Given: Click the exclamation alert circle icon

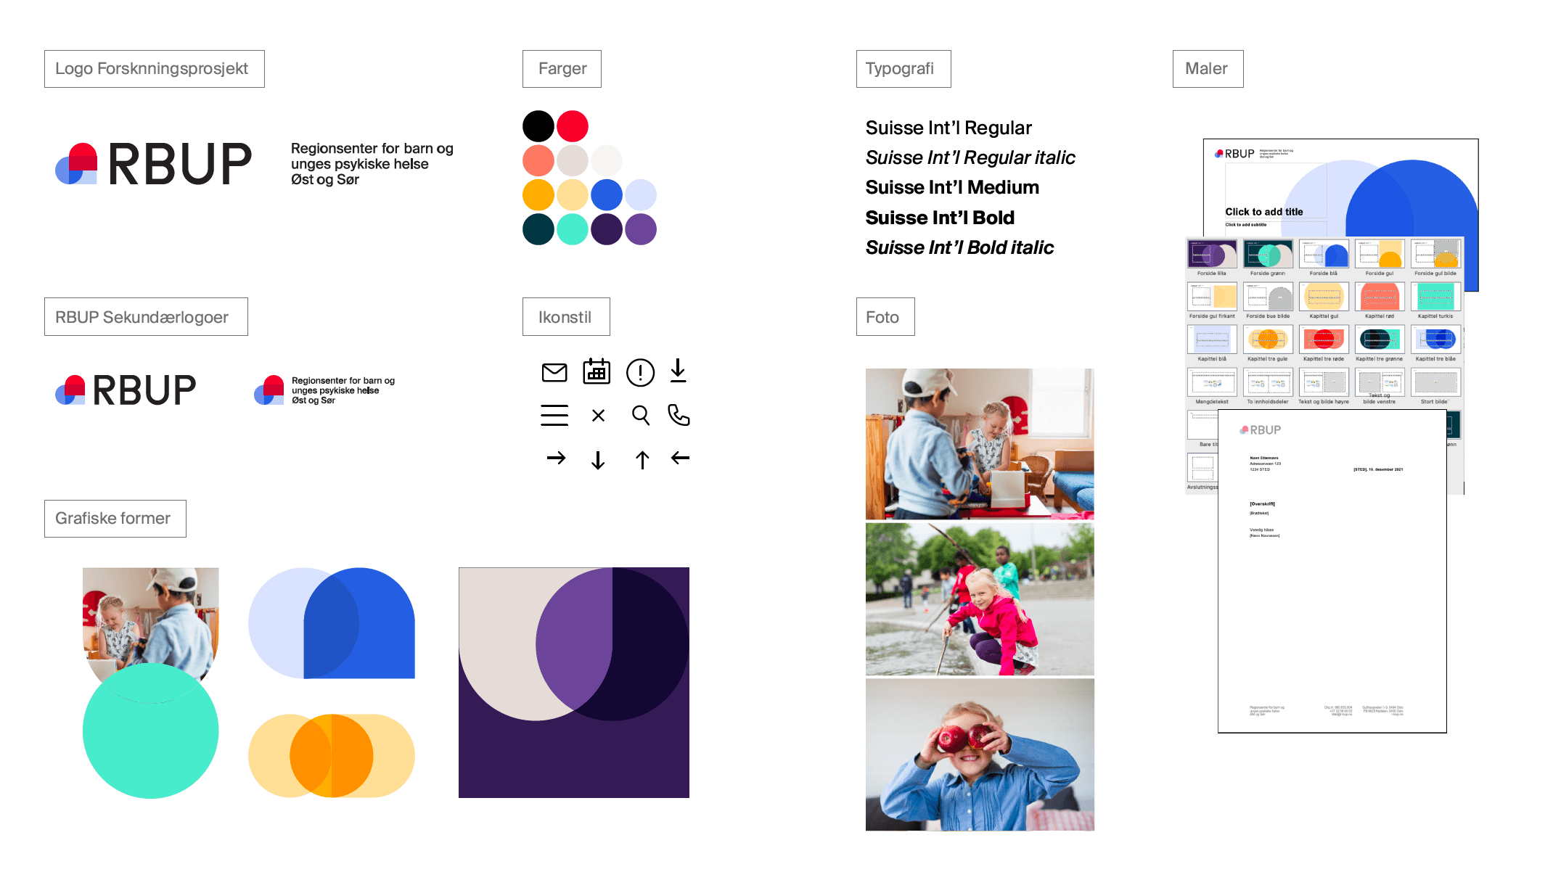Looking at the screenshot, I should tap(640, 373).
